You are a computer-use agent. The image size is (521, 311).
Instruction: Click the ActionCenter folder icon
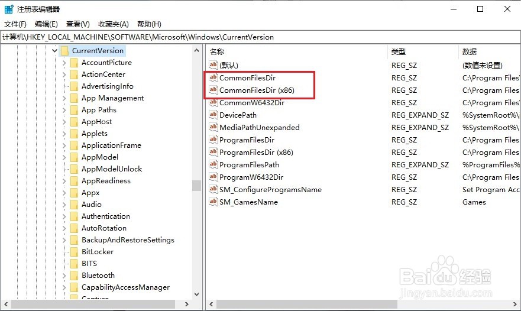click(74, 74)
